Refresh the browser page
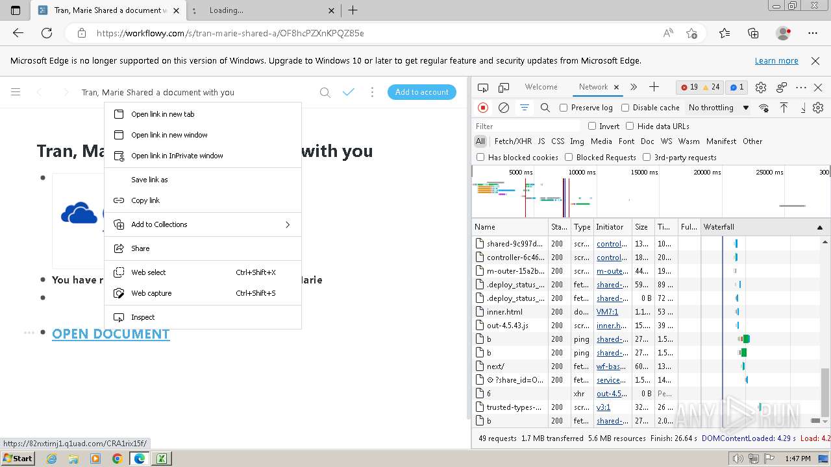 47,33
